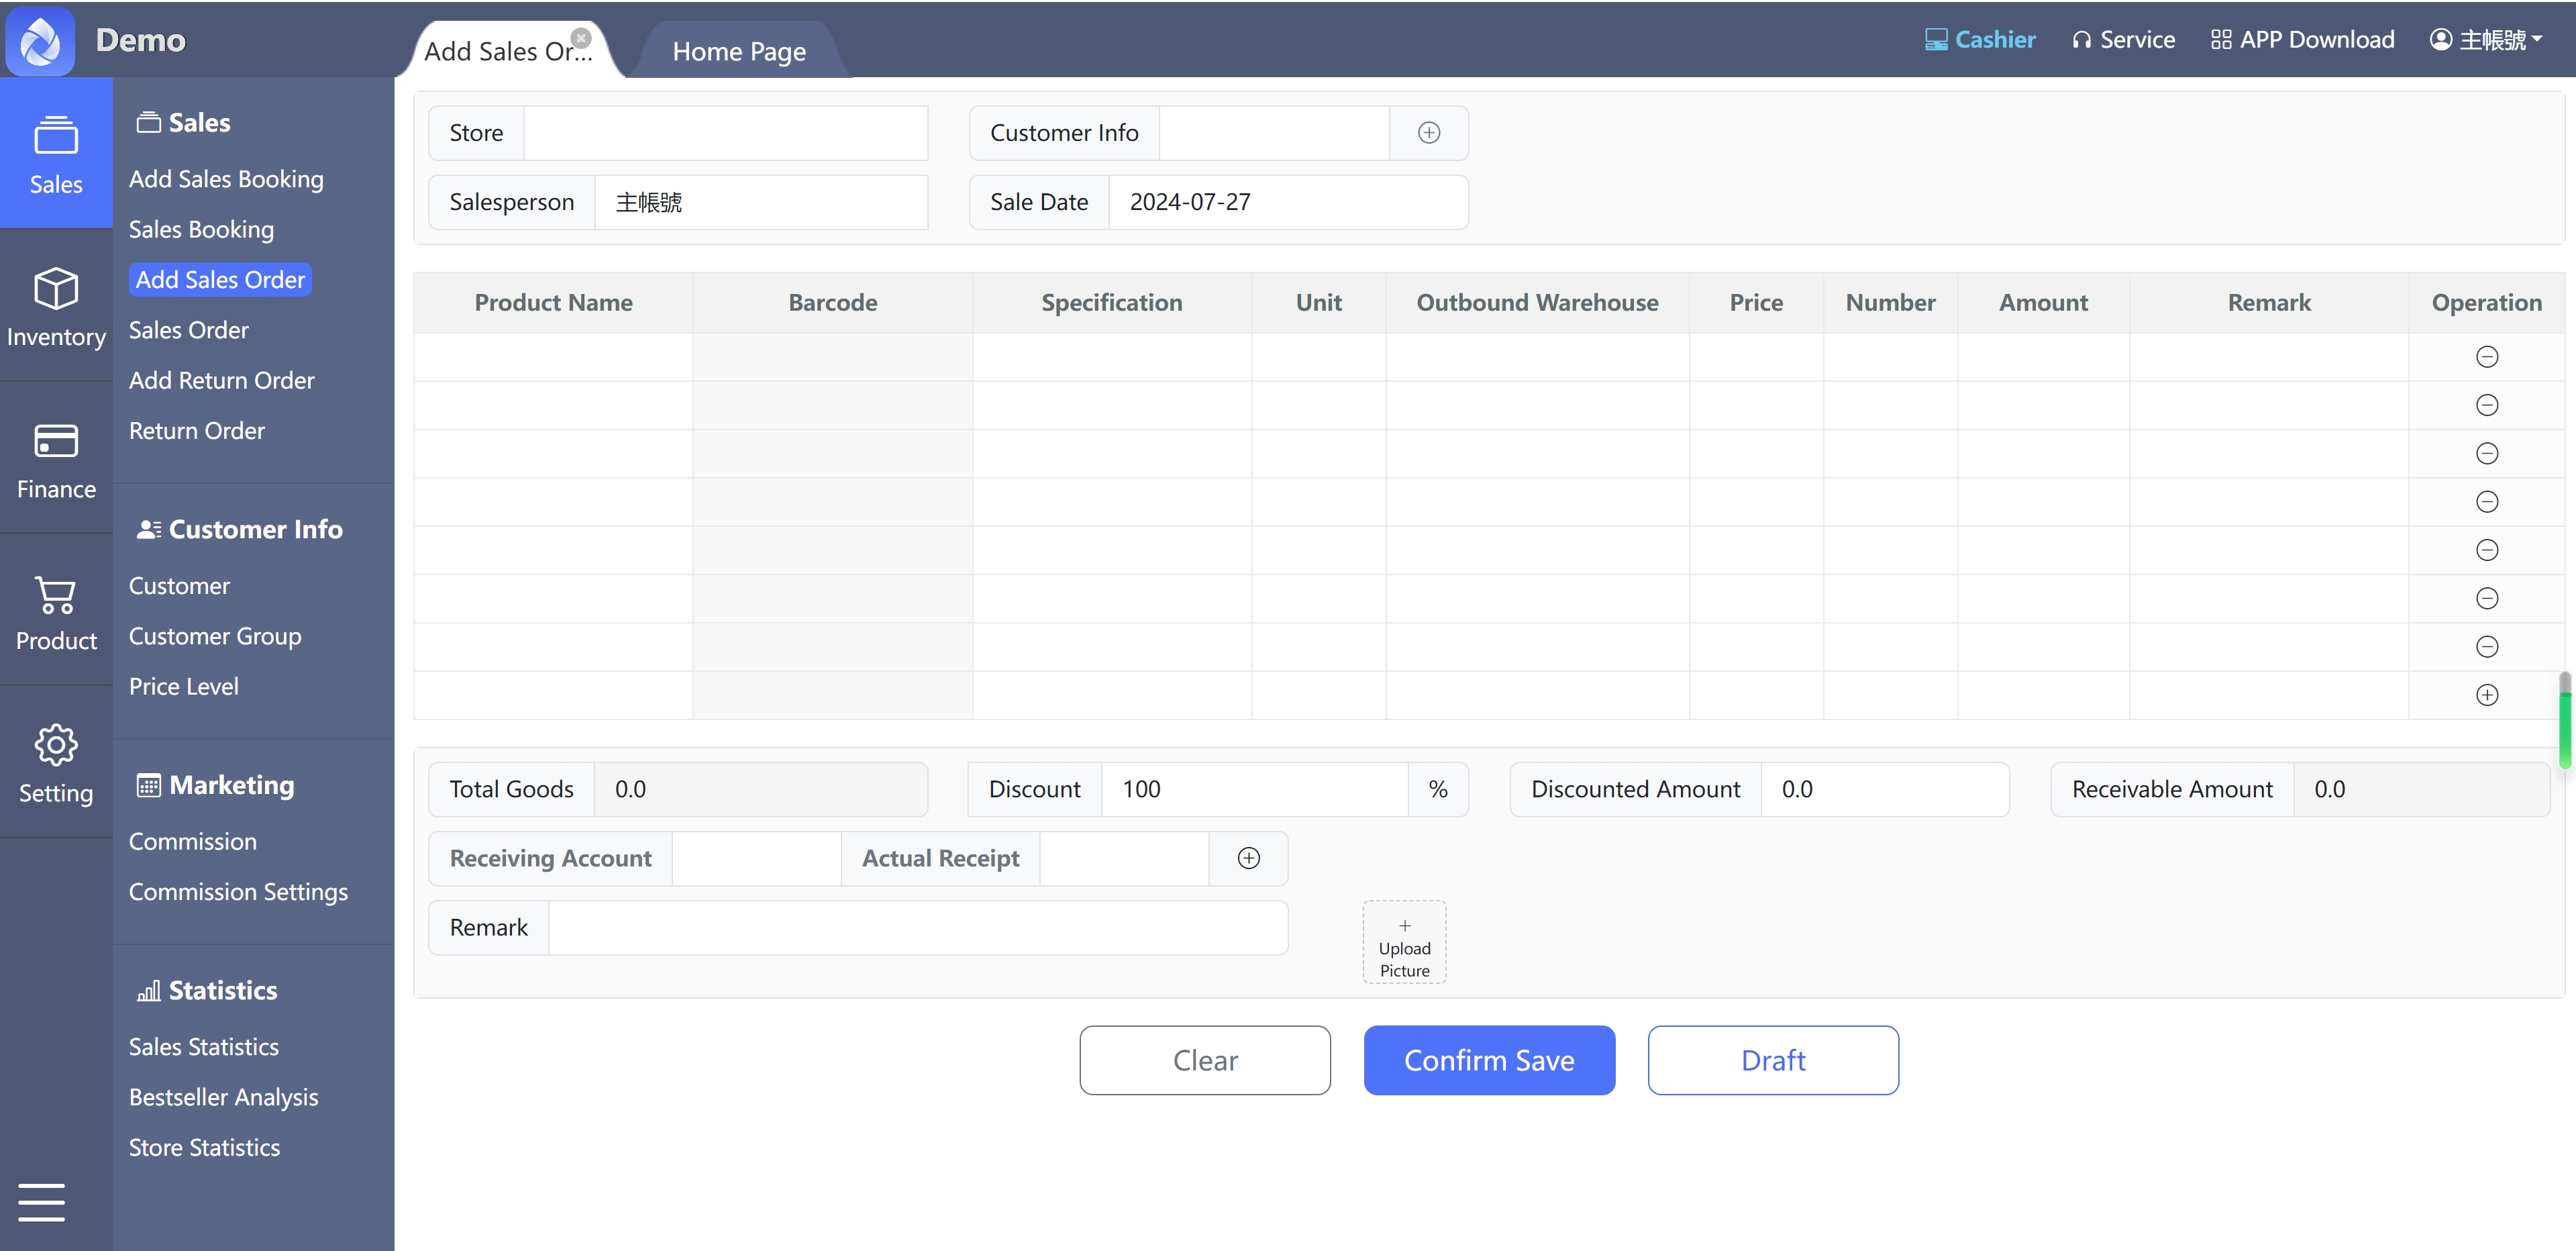The height and width of the screenshot is (1251, 2576).
Task: Remove the first product table row
Action: click(x=2486, y=357)
